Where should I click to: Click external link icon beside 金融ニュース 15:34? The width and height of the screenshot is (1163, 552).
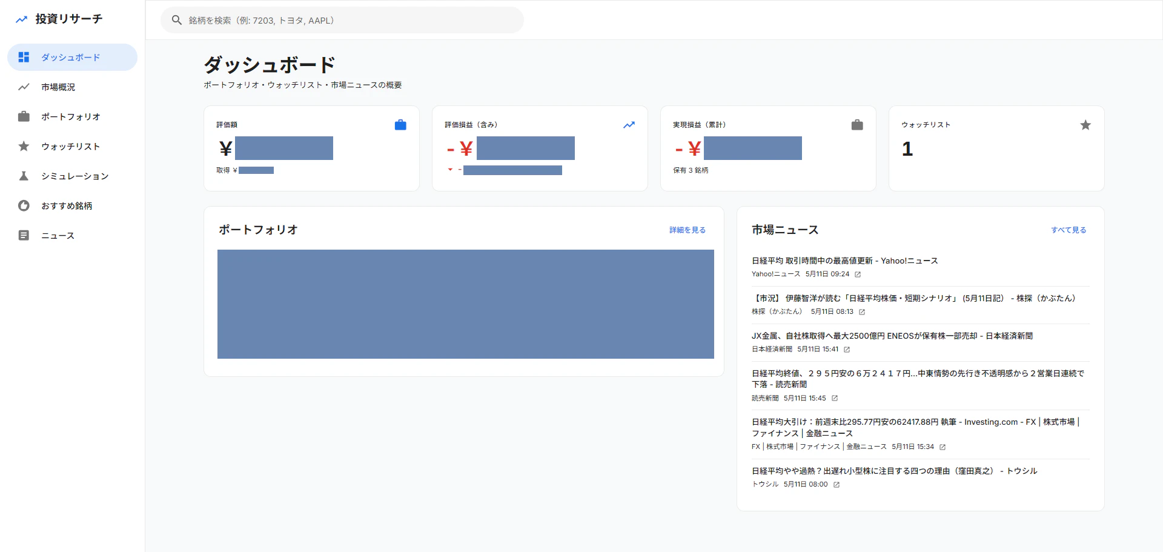943,447
